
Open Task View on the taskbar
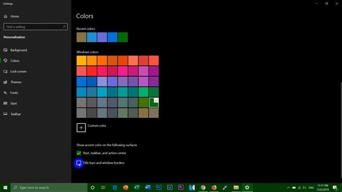click(x=103, y=187)
